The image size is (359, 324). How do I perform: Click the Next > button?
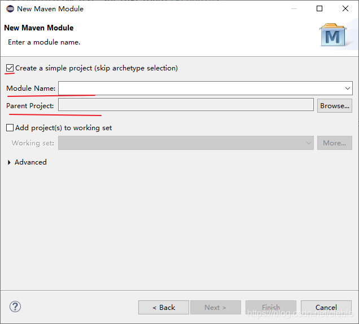pos(216,308)
